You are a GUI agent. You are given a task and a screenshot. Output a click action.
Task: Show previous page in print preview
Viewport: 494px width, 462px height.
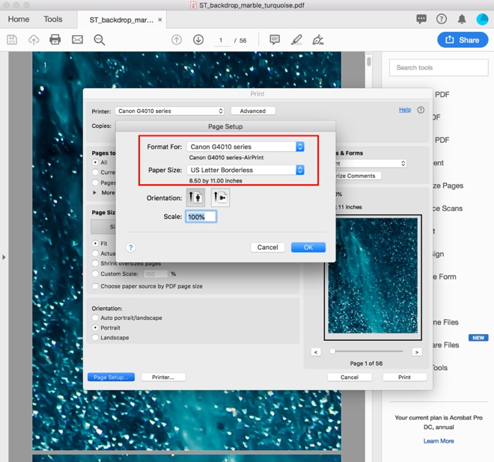point(316,352)
